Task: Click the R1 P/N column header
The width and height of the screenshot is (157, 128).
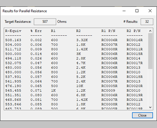Action: click(108, 31)
